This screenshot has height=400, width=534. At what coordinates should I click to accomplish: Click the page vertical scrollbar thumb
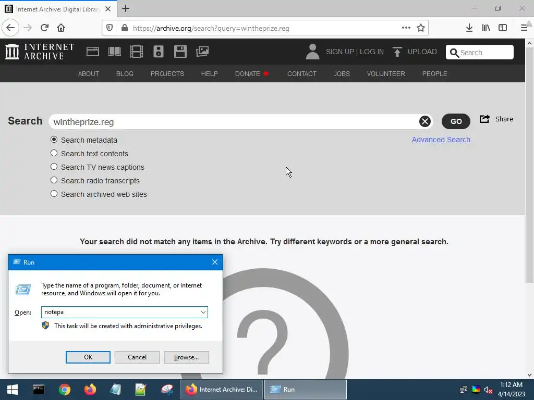coord(529,165)
